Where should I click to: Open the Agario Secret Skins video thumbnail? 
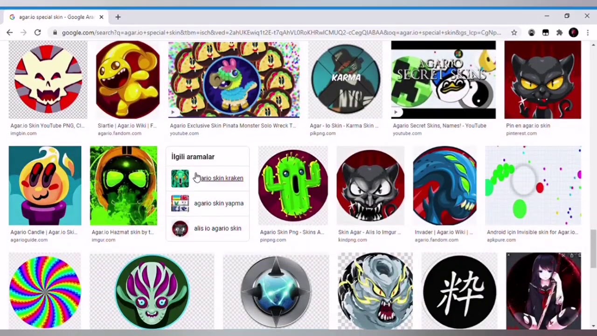[444, 80]
